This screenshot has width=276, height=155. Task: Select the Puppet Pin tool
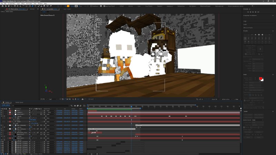coord(51,6)
